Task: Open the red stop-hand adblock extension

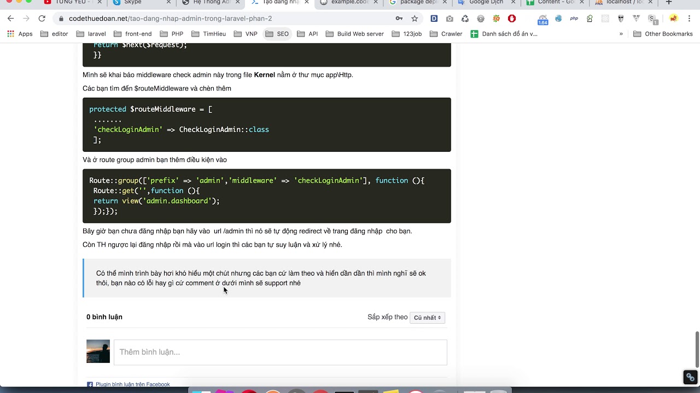Action: [512, 19]
